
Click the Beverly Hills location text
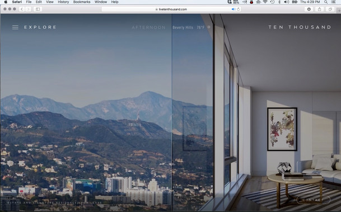point(183,27)
